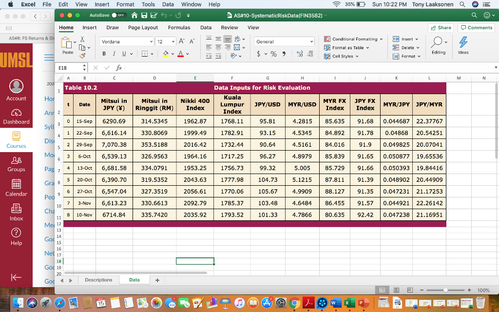Apply the Accounting dollar sign format
Screen dimensions: 499x312
[258, 53]
